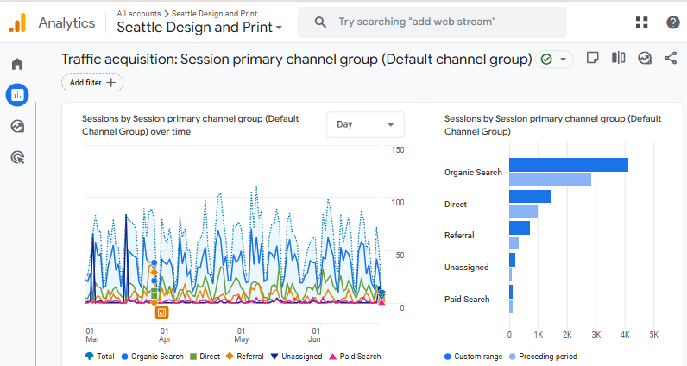Image resolution: width=687 pixels, height=366 pixels.
Task: Select the Reports icon in sidebar
Action: 17,94
